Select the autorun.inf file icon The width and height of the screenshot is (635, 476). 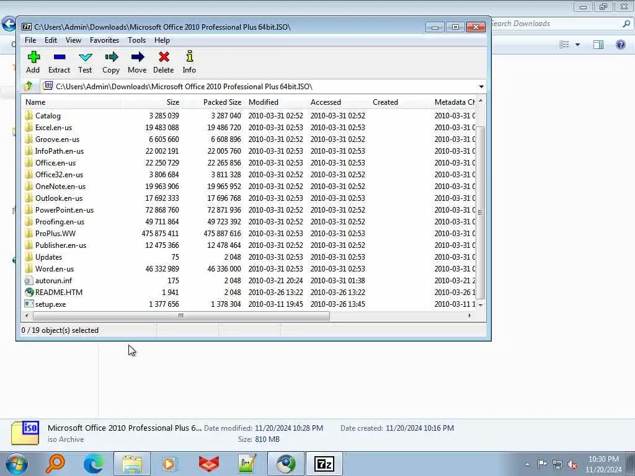pos(29,281)
